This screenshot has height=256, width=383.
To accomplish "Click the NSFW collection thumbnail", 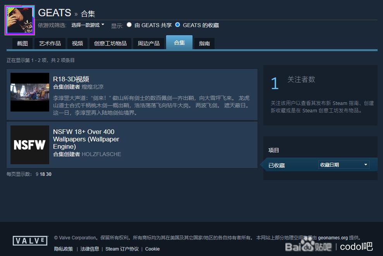I will point(30,145).
